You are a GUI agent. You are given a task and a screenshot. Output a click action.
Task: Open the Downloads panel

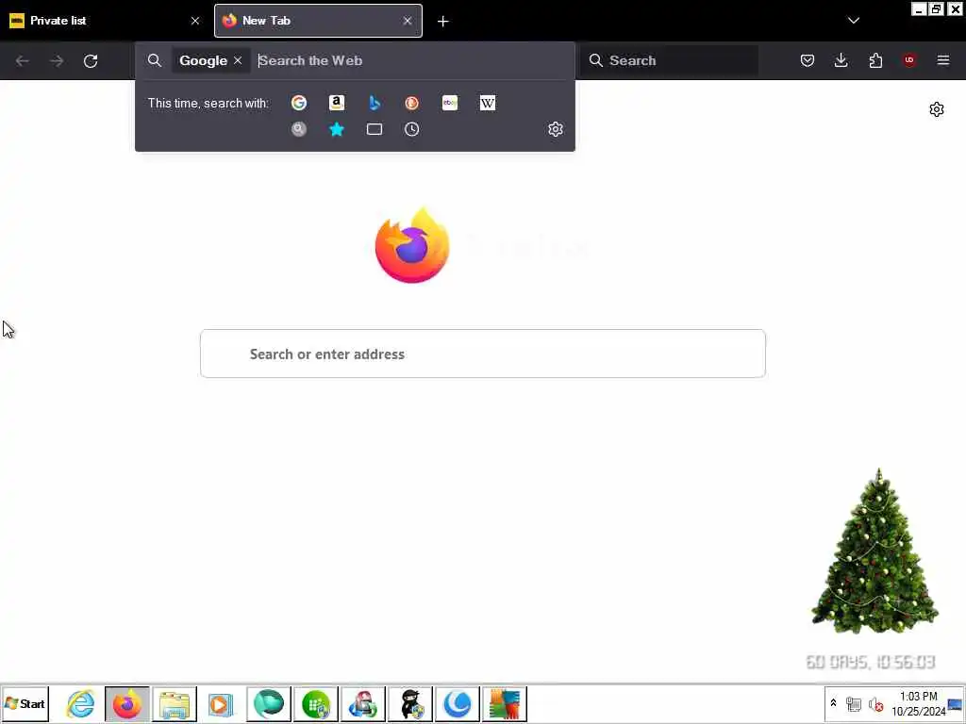pos(841,60)
